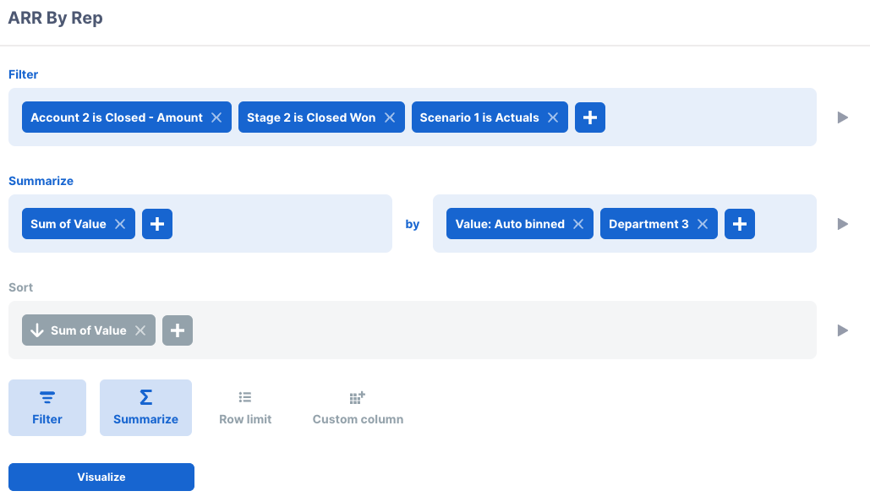Preview results of the Sort step
This screenshot has height=502, width=870.
click(842, 330)
